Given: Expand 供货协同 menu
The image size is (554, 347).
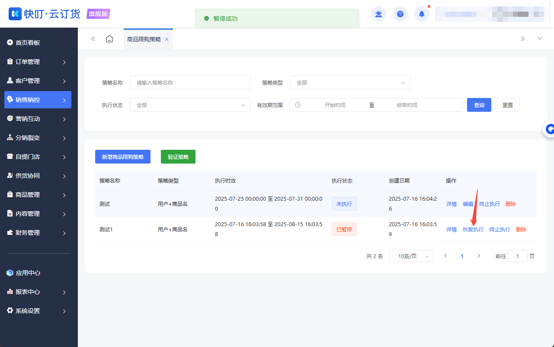Looking at the screenshot, I should coord(38,176).
